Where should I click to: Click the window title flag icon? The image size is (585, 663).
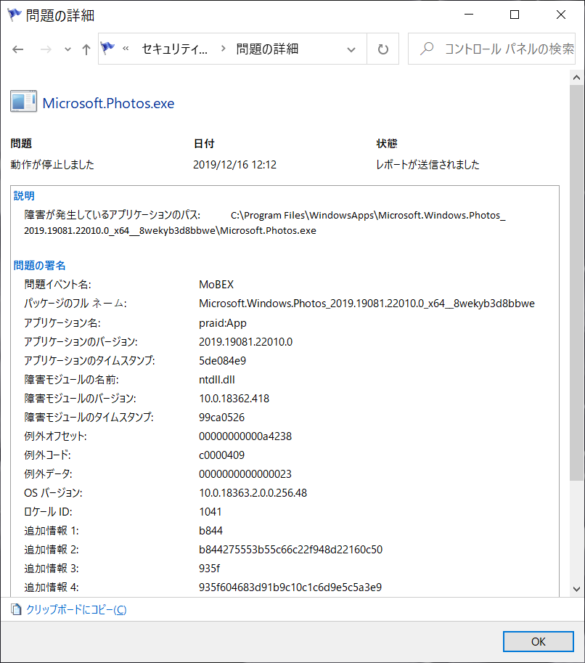(x=15, y=15)
